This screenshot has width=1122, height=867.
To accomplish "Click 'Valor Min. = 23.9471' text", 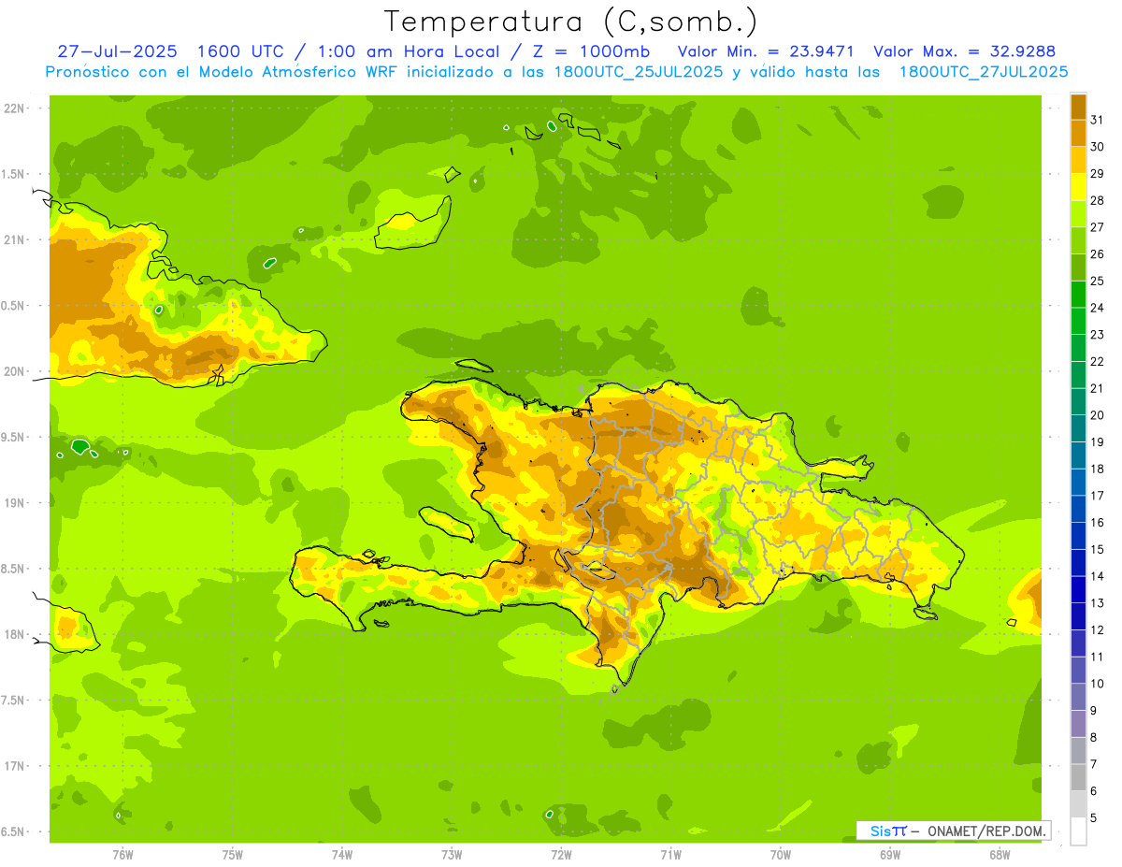I will pos(766,51).
